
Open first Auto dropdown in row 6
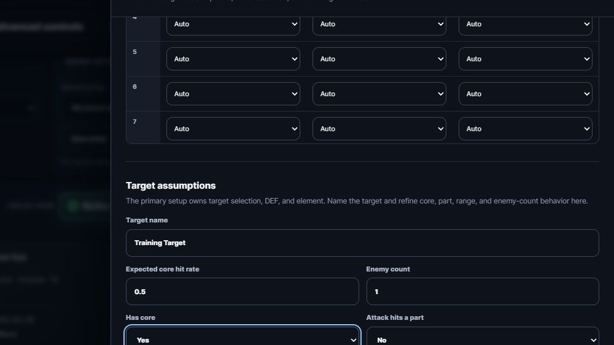tap(233, 94)
